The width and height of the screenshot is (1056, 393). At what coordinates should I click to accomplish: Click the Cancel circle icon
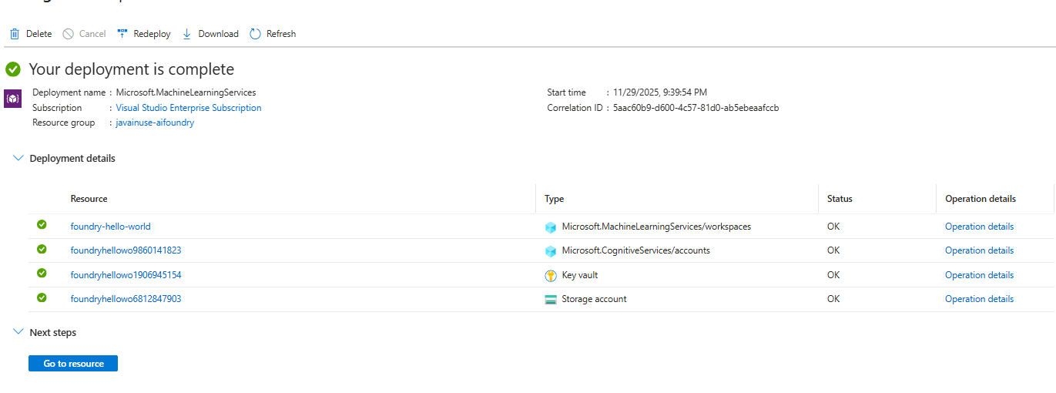click(x=68, y=34)
